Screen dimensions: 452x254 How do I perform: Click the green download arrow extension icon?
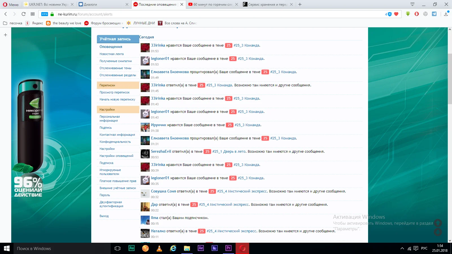tap(408, 14)
